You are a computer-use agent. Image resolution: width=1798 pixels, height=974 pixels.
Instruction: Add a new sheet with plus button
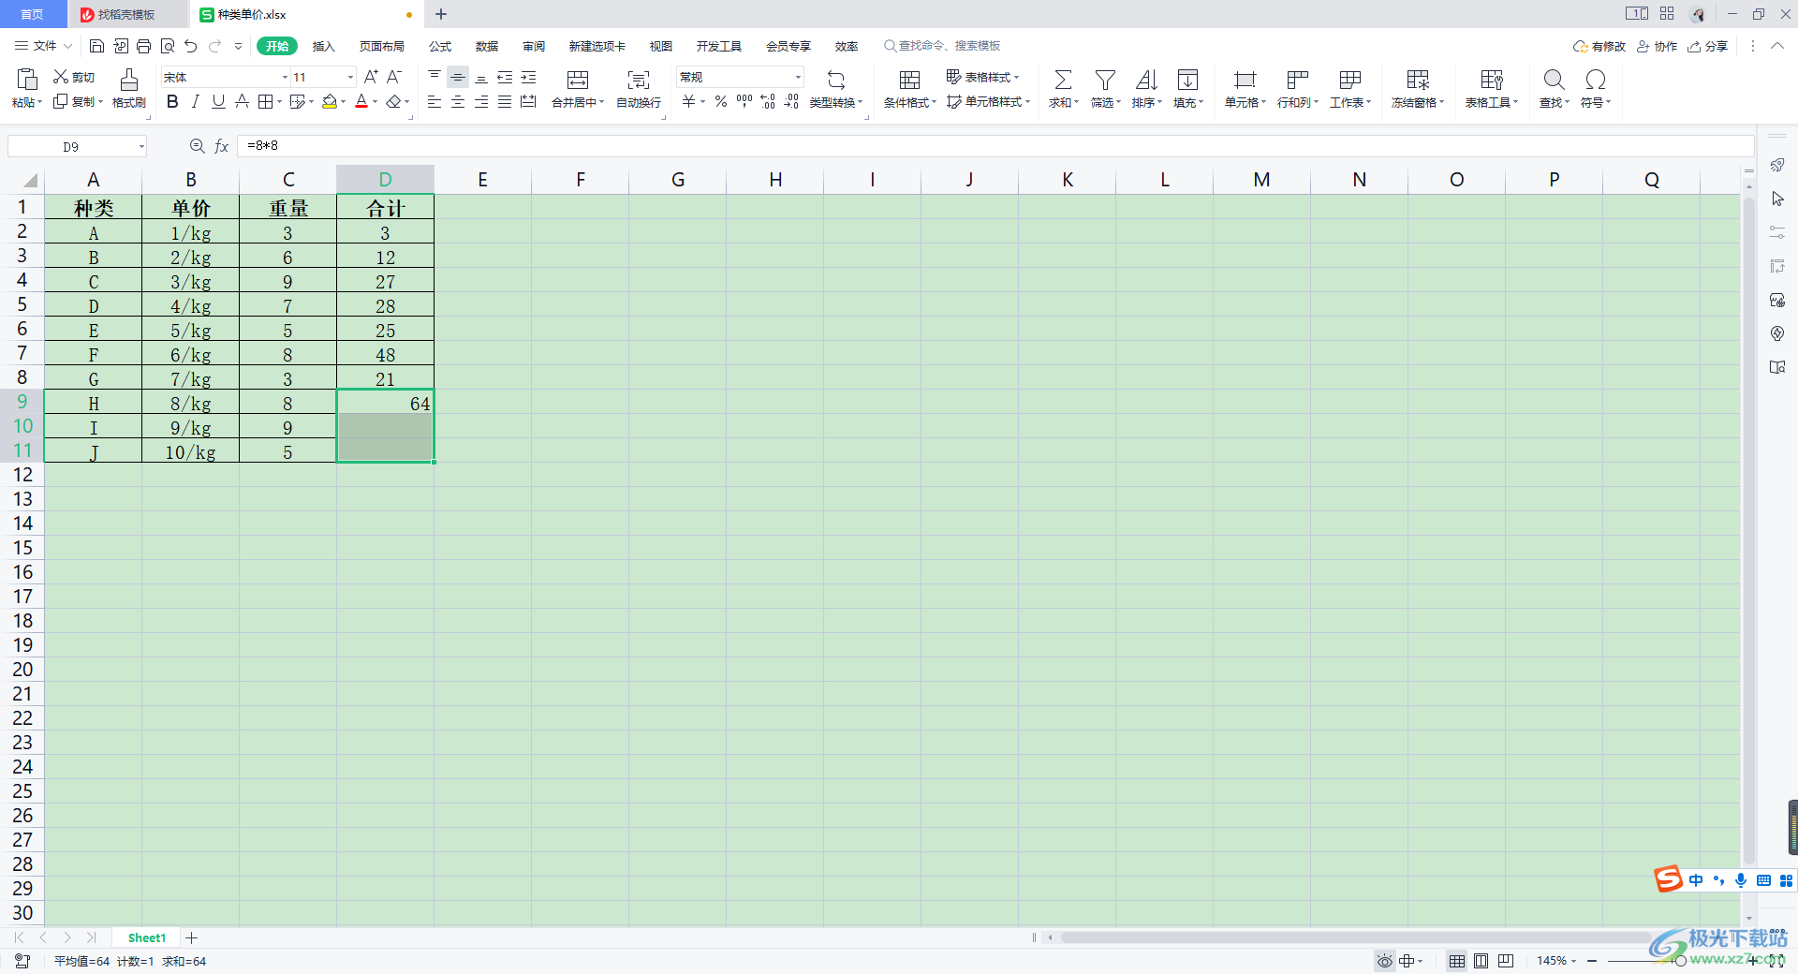tap(191, 937)
